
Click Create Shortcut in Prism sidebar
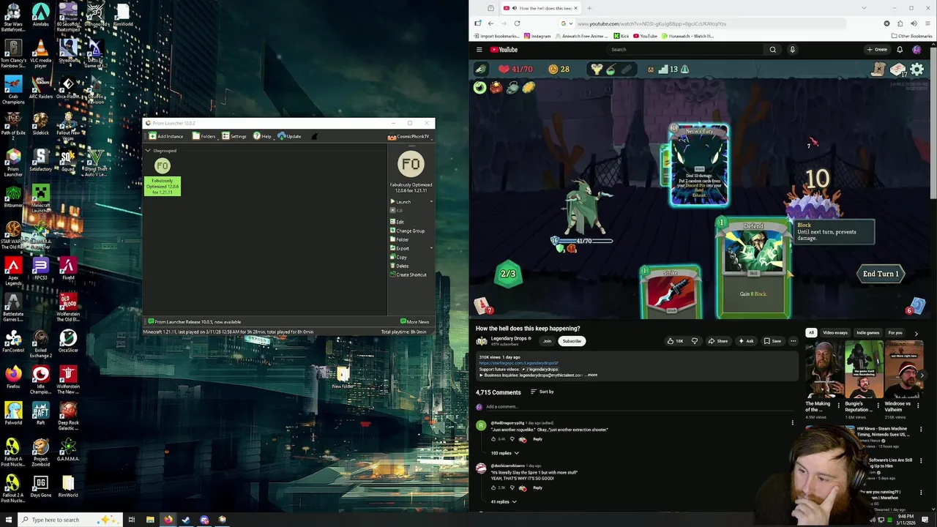pyautogui.click(x=408, y=274)
